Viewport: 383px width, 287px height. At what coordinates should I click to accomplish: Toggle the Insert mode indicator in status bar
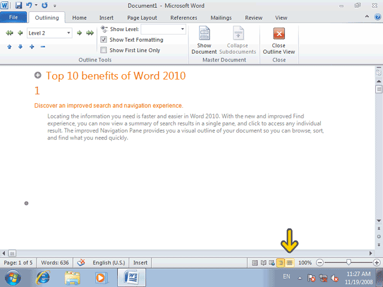tap(140, 262)
